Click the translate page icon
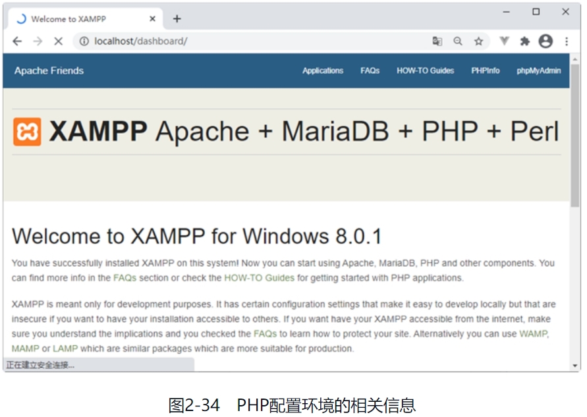Image resolution: width=587 pixels, height=417 pixels. [x=437, y=42]
